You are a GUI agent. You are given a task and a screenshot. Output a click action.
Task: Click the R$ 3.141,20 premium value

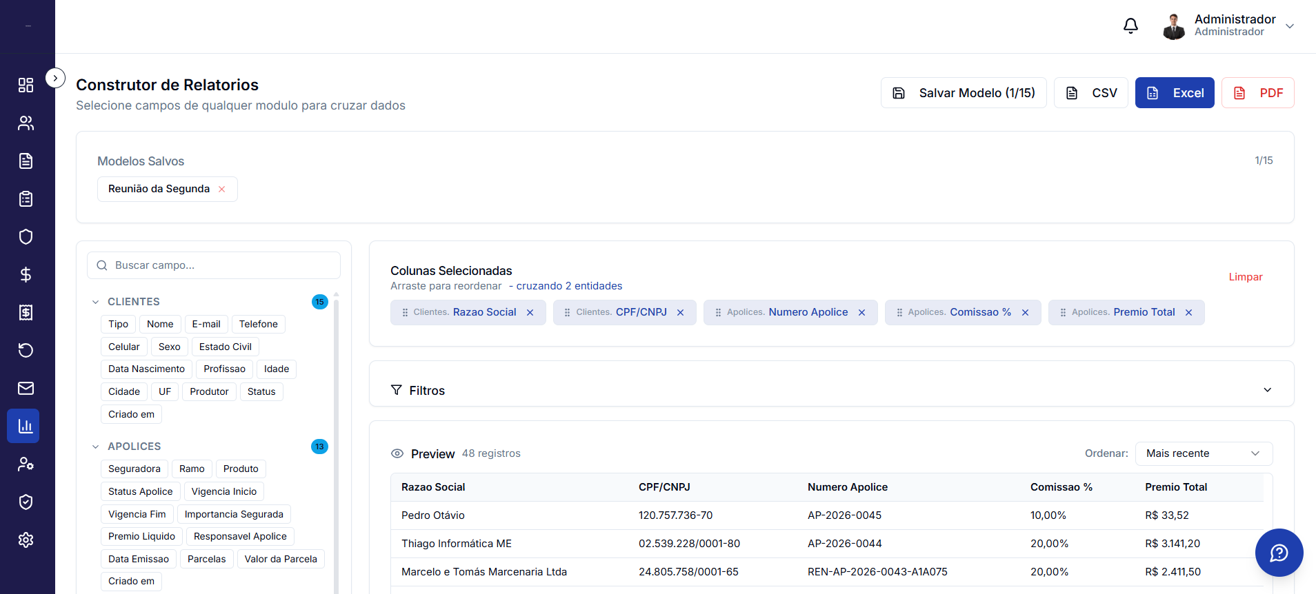[1173, 544]
